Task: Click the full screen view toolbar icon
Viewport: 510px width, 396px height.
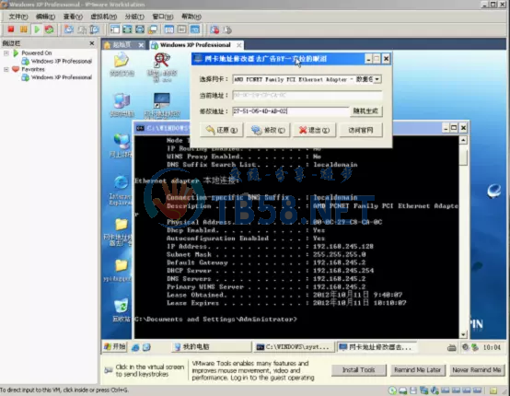Action: [127, 29]
